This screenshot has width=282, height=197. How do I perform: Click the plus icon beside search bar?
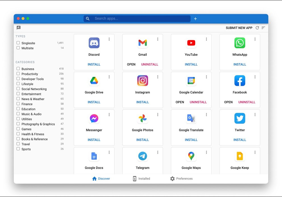tap(195, 19)
